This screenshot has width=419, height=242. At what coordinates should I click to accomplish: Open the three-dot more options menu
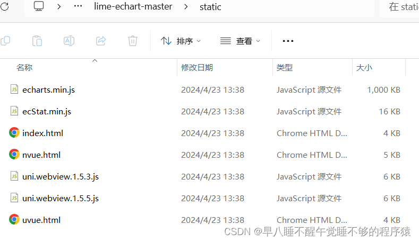[288, 41]
